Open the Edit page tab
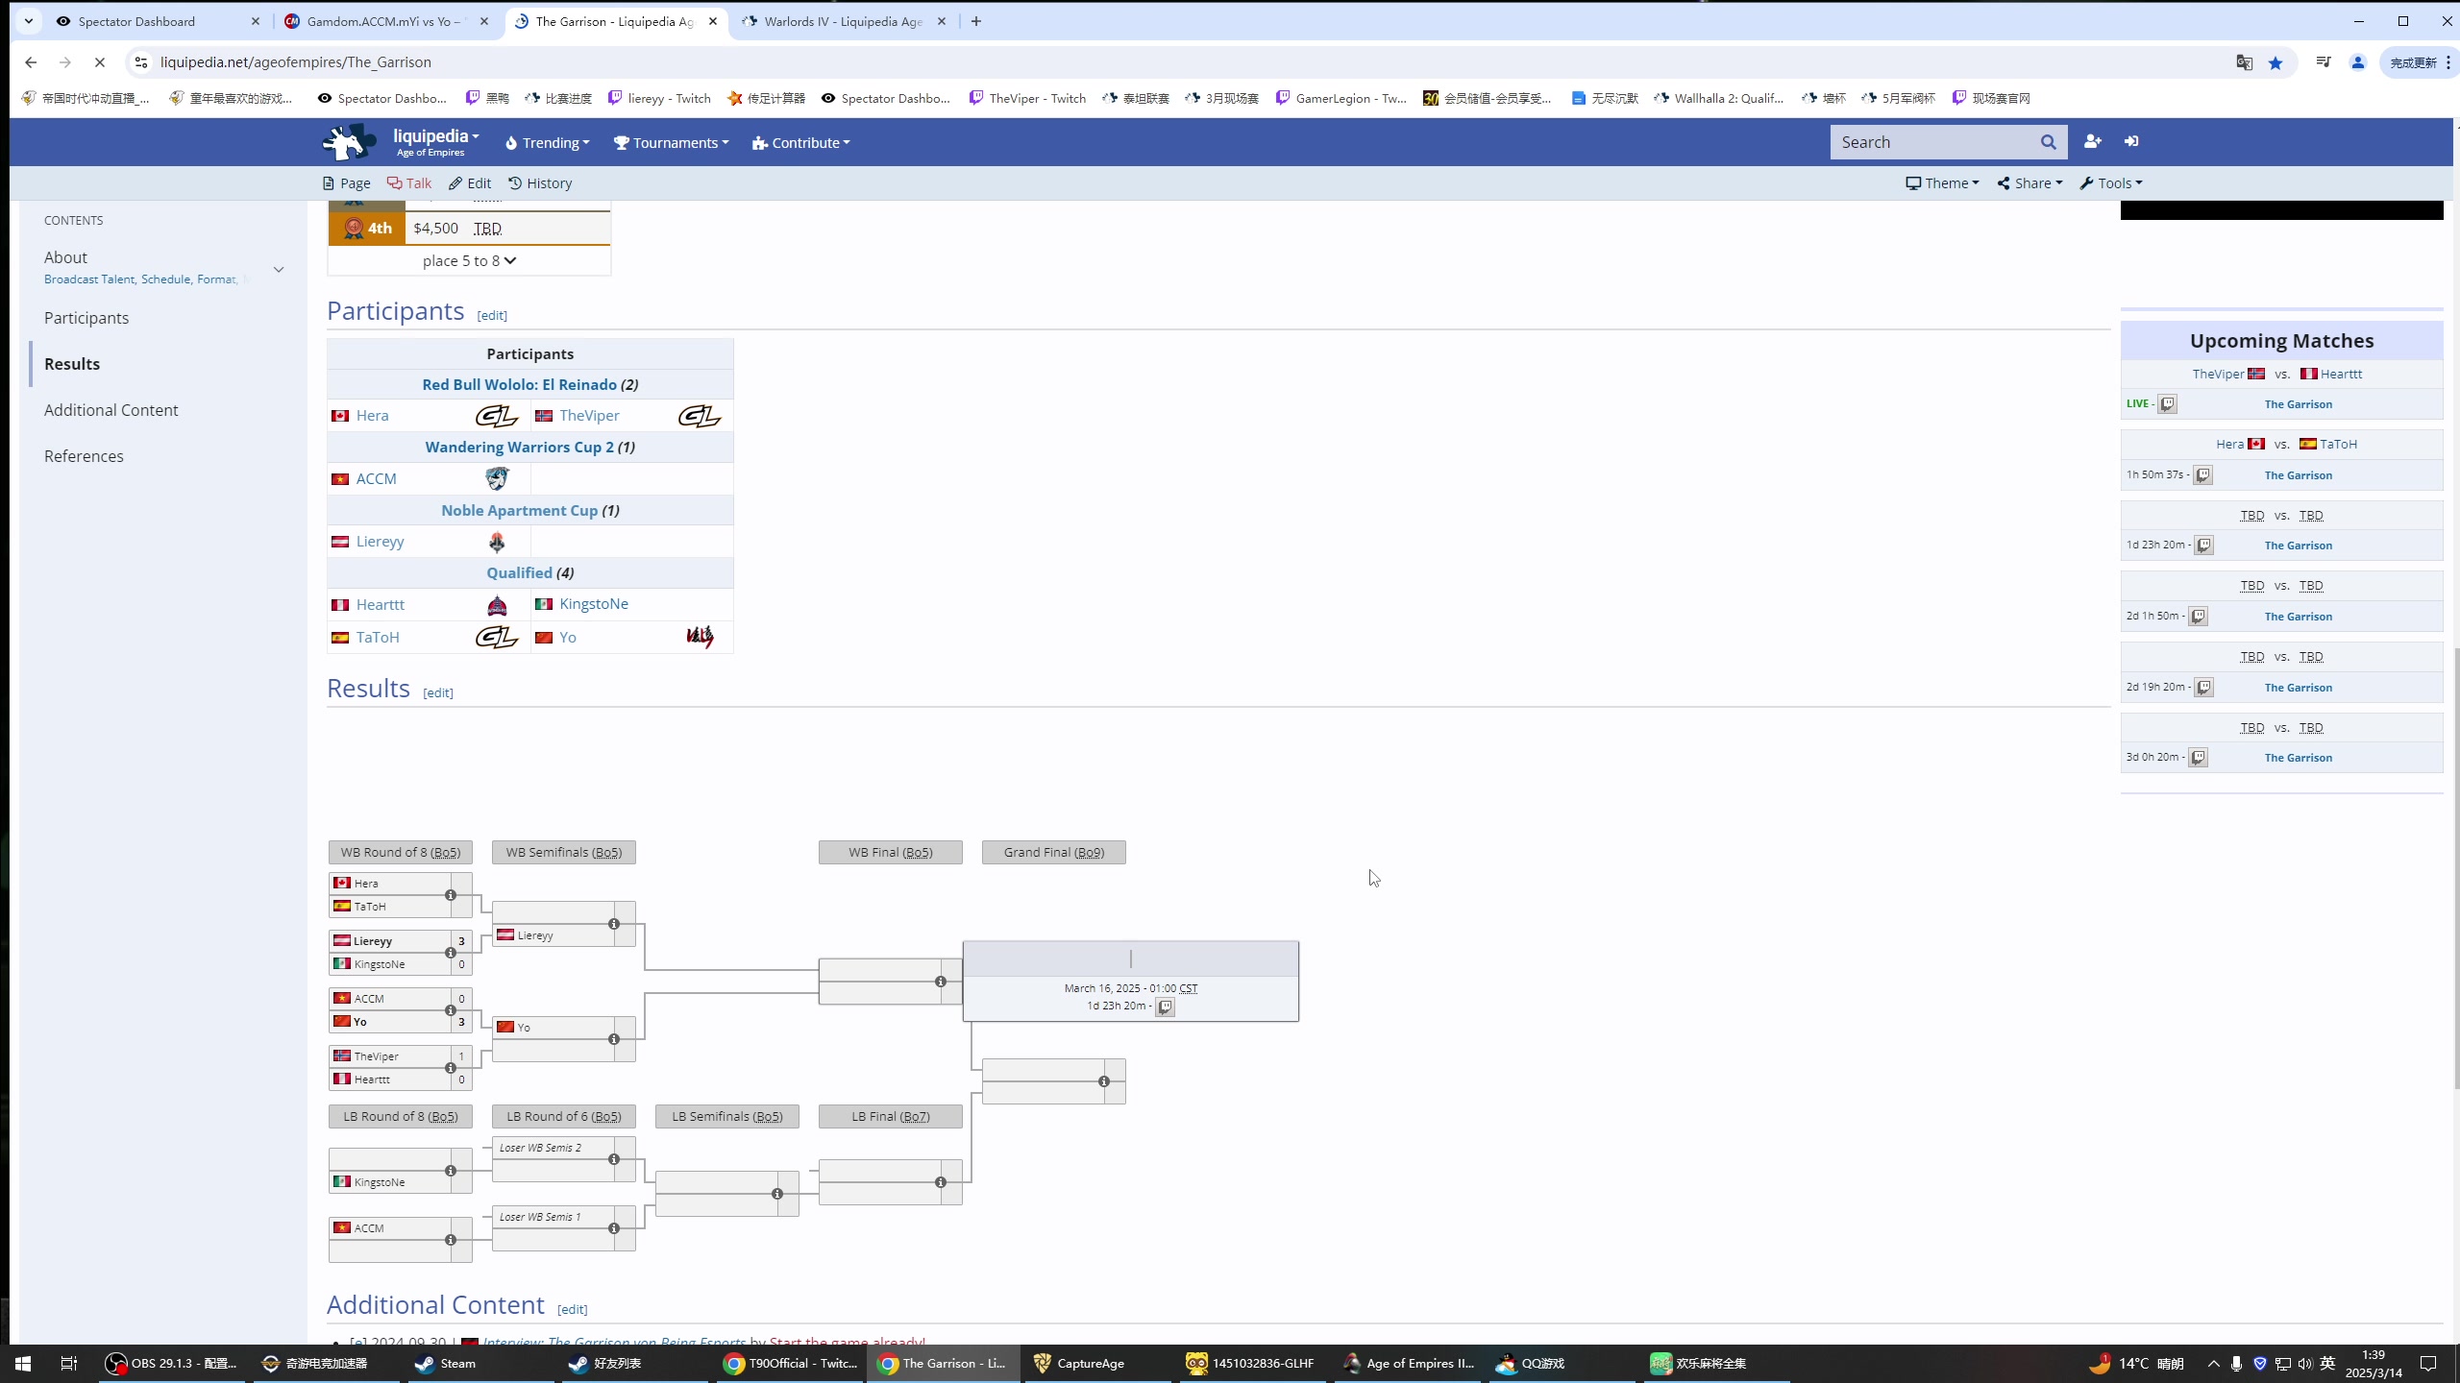This screenshot has width=2460, height=1383. click(470, 183)
